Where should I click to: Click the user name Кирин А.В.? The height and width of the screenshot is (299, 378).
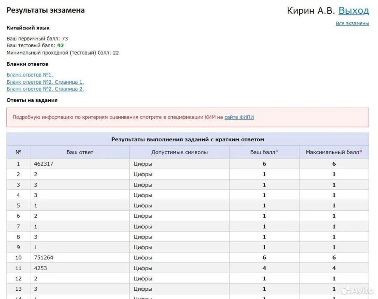pyautogui.click(x=311, y=11)
